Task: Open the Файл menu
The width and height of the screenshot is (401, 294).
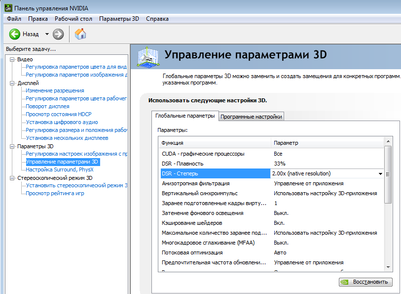Action: coord(14,19)
